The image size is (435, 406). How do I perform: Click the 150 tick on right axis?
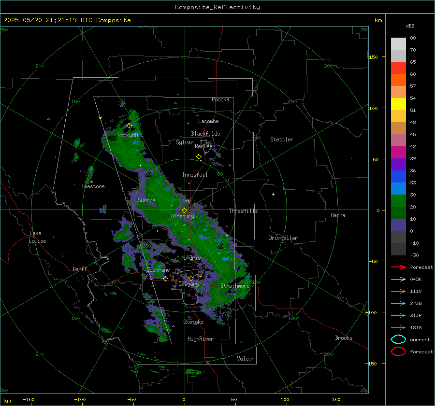[x=373, y=57]
